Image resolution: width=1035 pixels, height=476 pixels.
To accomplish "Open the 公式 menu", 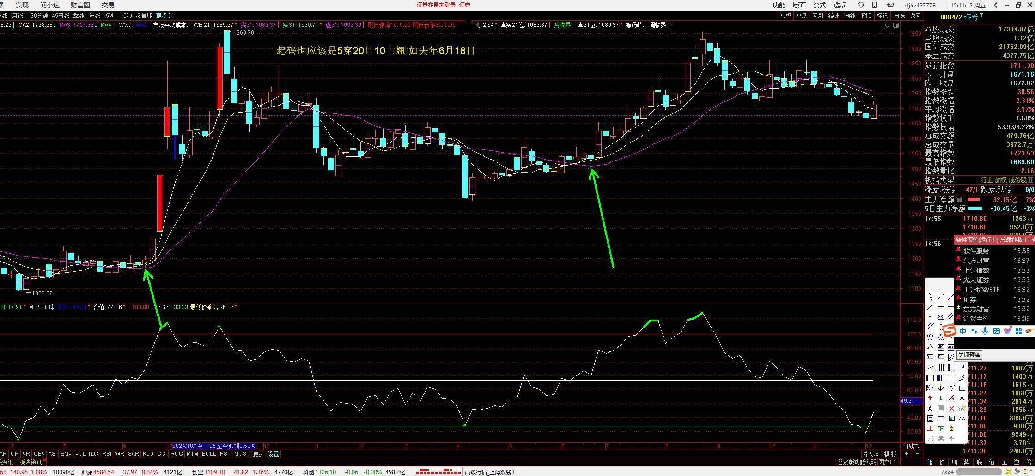I will pyautogui.click(x=820, y=5).
